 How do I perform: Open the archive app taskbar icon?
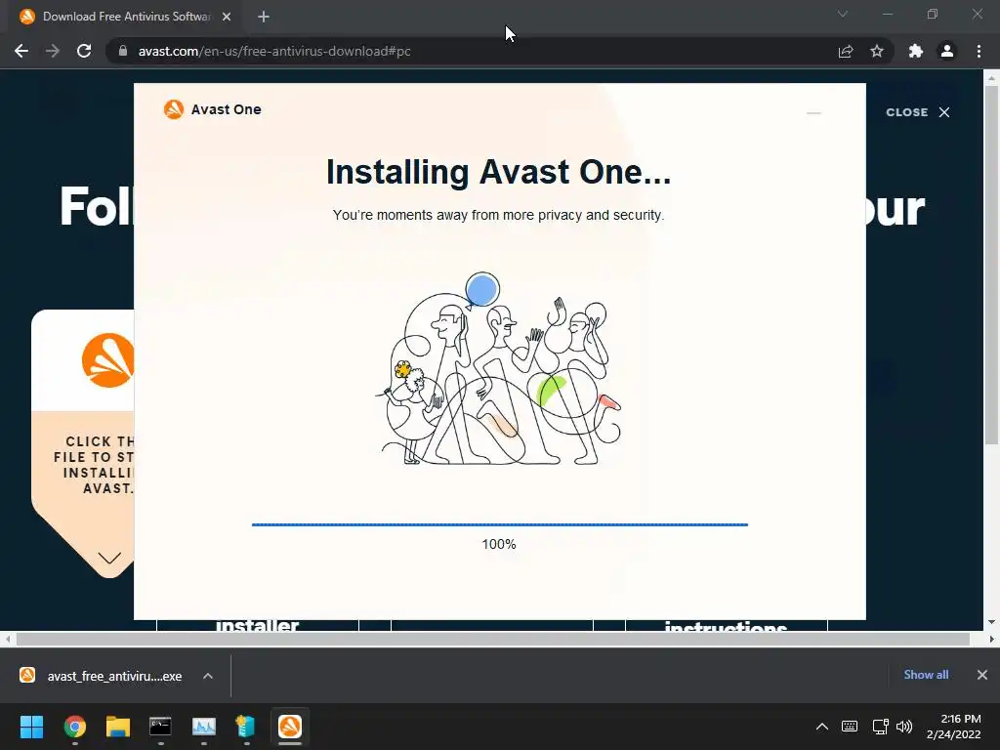[246, 727]
